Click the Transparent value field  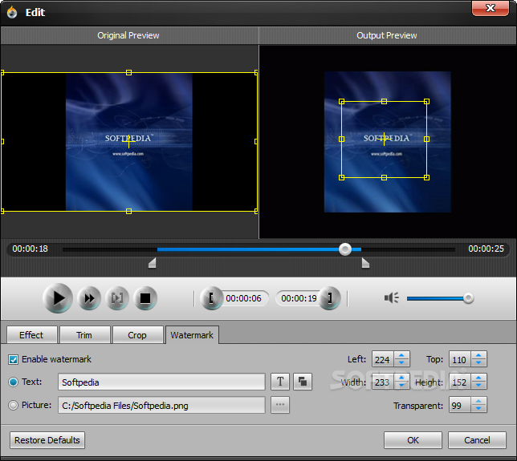click(x=460, y=405)
